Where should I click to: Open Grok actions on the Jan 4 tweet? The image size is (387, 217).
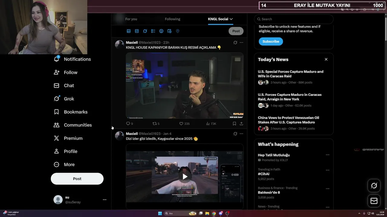coord(235,134)
